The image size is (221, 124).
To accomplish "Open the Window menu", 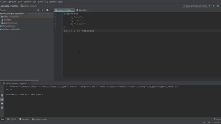I will click(53, 2).
